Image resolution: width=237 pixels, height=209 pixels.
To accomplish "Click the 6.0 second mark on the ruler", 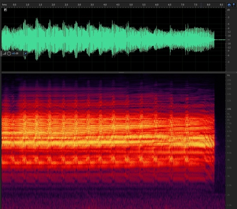I will point(156,5).
